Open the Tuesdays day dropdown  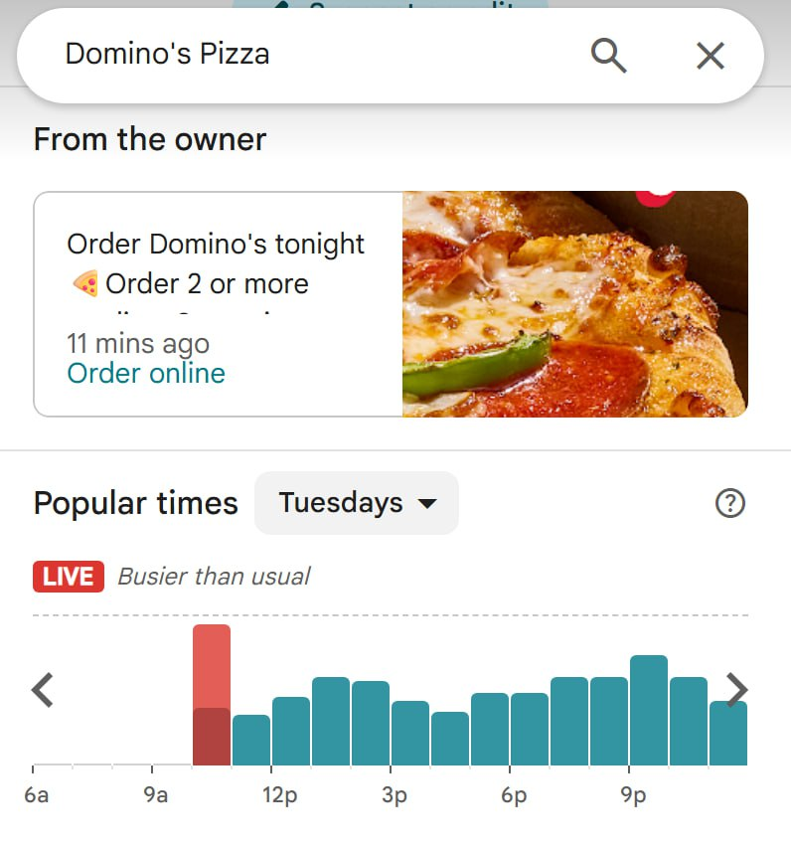tap(357, 503)
